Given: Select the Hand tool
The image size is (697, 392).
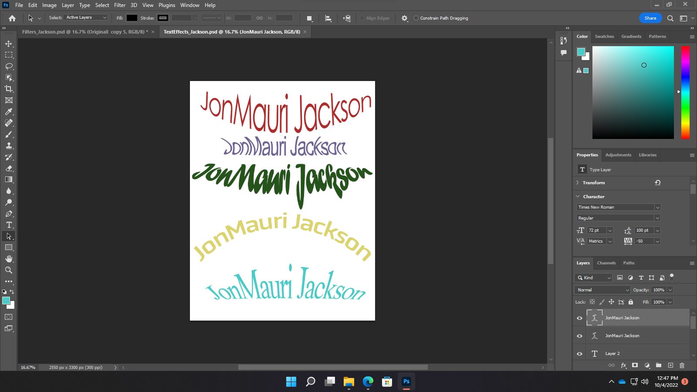Looking at the screenshot, I should click(x=9, y=259).
